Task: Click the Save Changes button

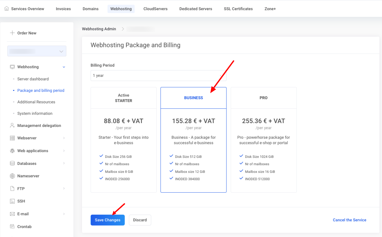Action: click(x=108, y=220)
